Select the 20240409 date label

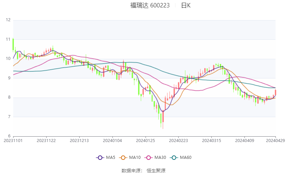pos(244,140)
